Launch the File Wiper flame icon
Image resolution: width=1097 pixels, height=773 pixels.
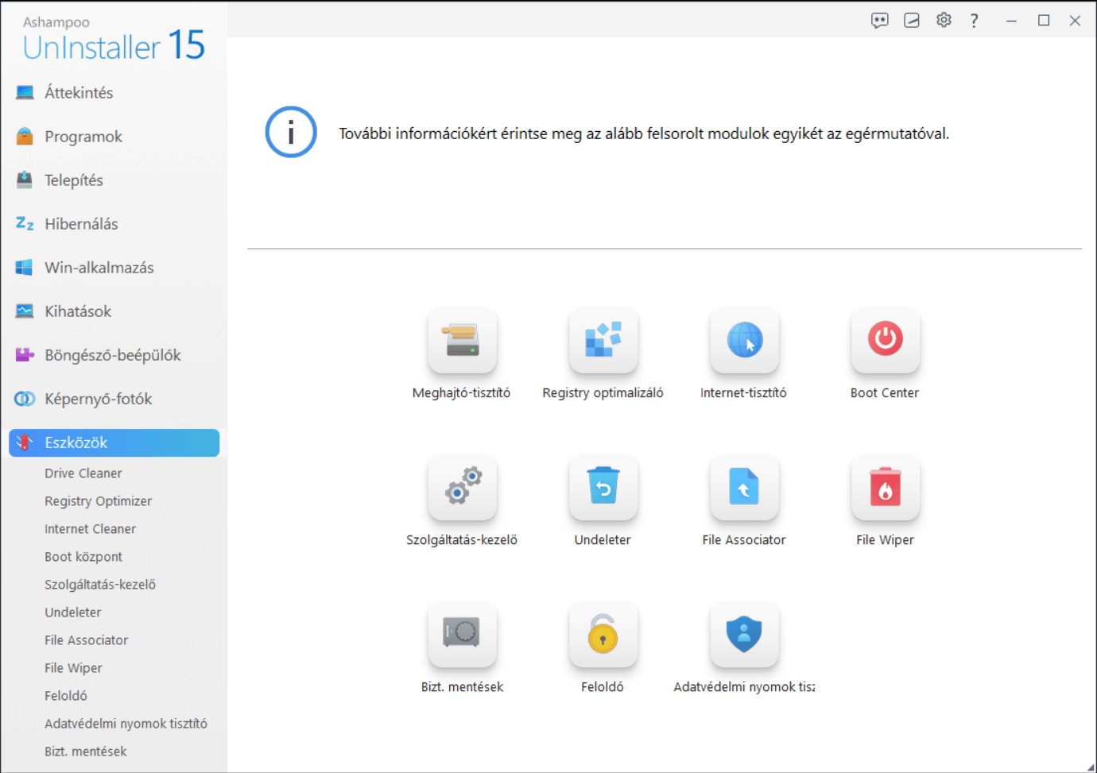pos(885,487)
